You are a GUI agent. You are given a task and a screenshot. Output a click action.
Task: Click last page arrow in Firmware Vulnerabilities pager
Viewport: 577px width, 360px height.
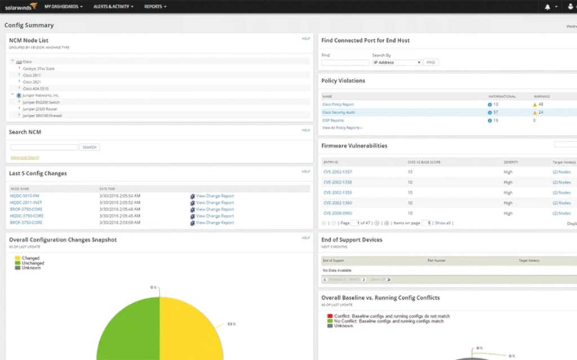(x=386, y=223)
